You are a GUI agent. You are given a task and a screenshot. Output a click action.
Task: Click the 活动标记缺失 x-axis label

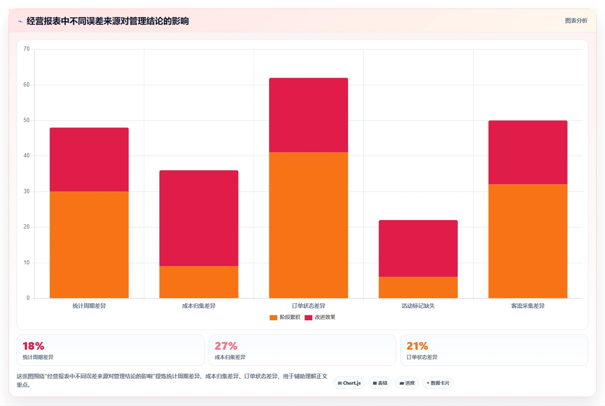(418, 306)
